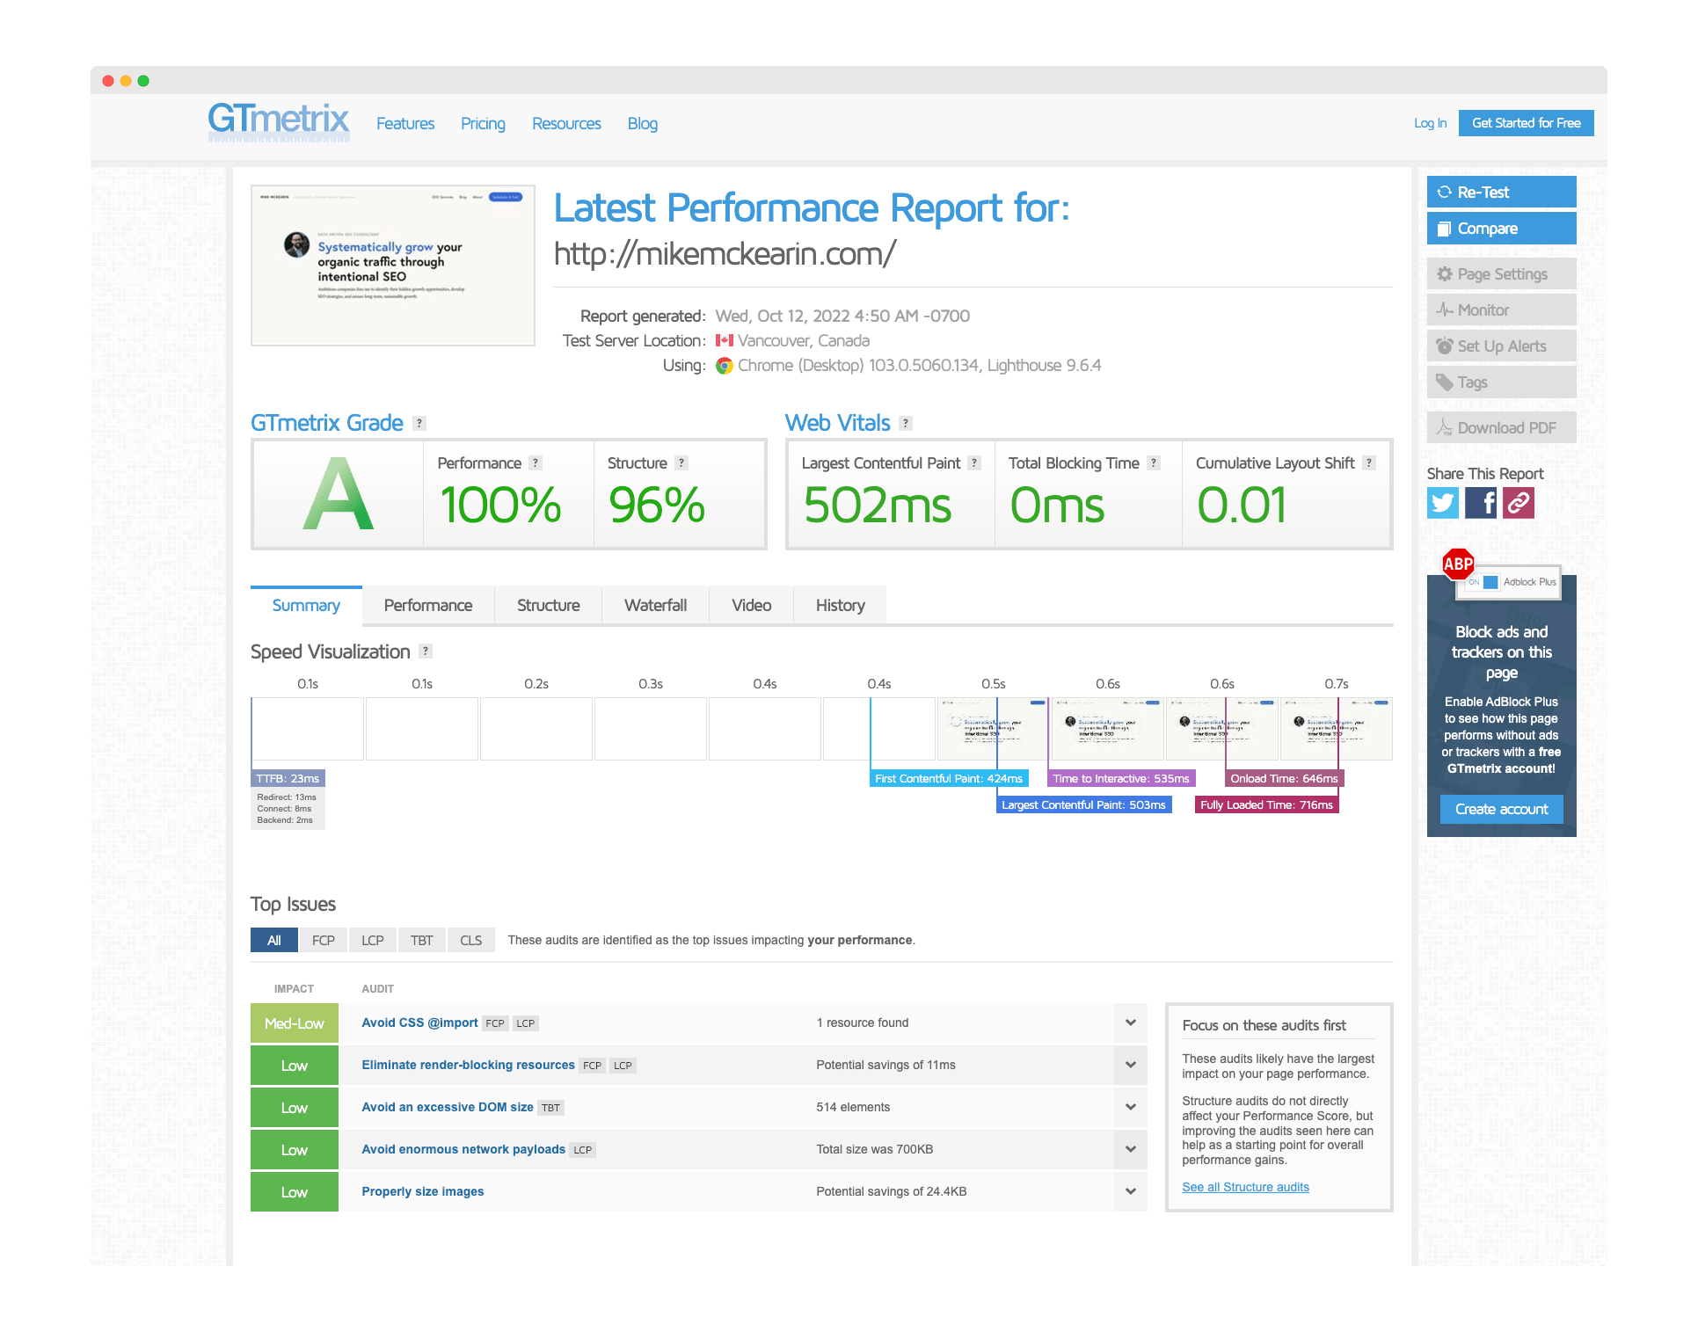1698x1332 pixels.
Task: Filter top issues by All
Action: pyautogui.click(x=274, y=940)
